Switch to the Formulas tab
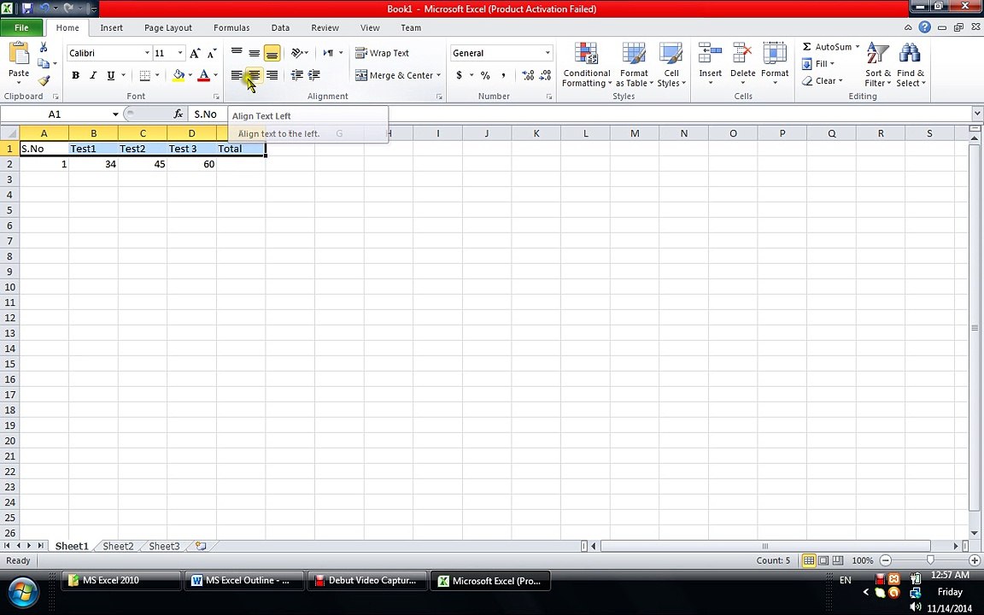 pyautogui.click(x=231, y=27)
